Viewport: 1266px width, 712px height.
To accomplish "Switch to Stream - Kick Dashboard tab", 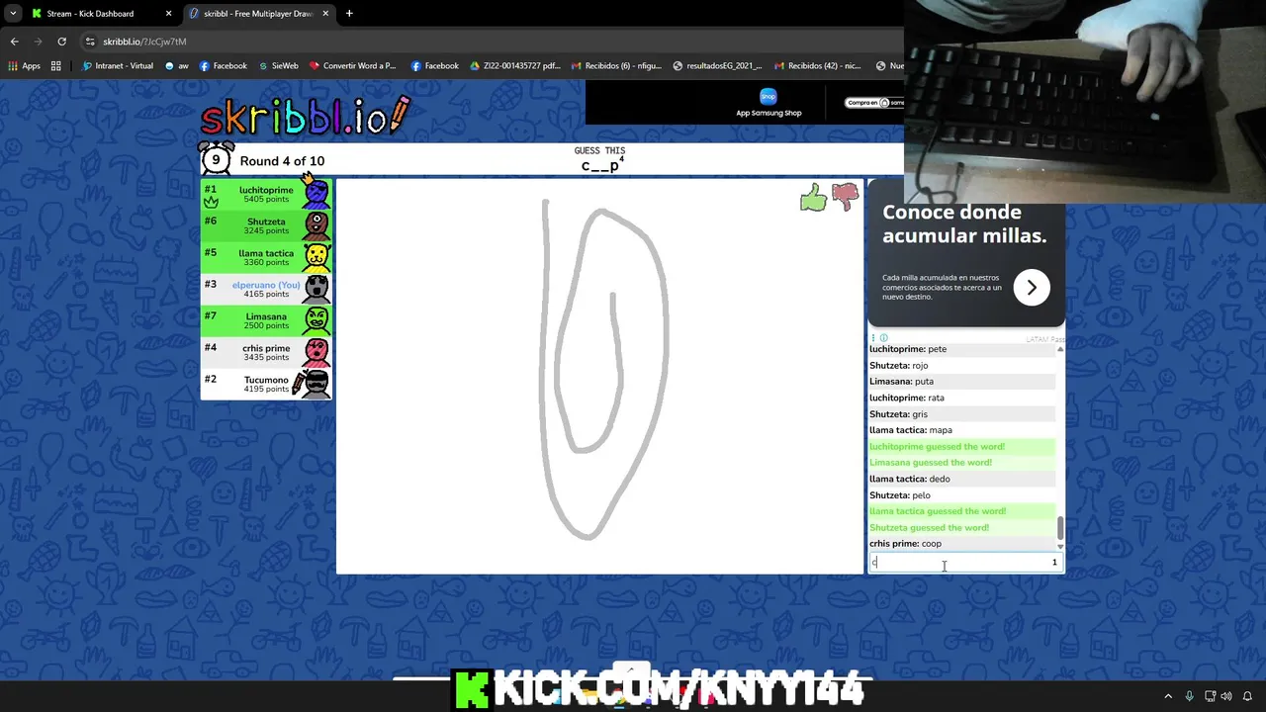I will (100, 14).
